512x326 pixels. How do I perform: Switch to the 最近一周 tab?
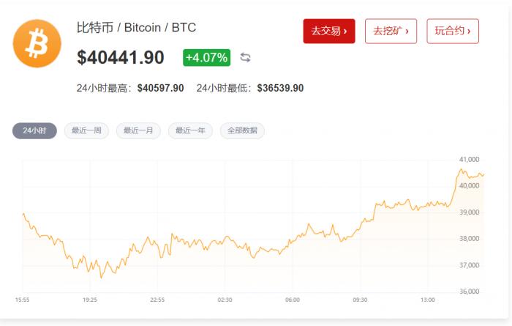tap(87, 130)
